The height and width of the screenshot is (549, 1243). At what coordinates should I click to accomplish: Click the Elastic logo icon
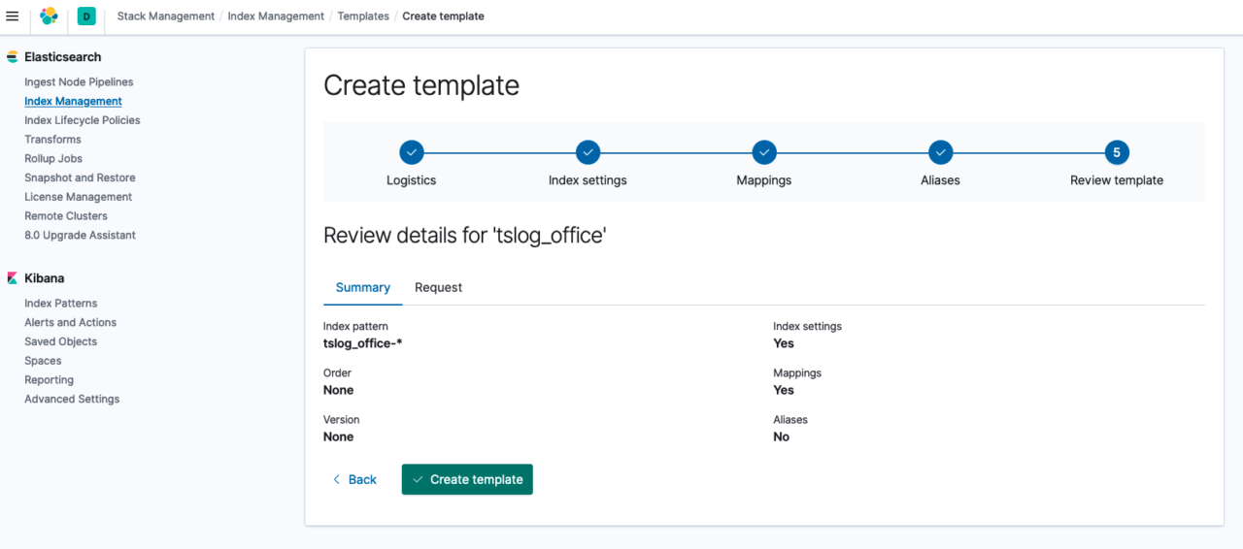[x=49, y=16]
